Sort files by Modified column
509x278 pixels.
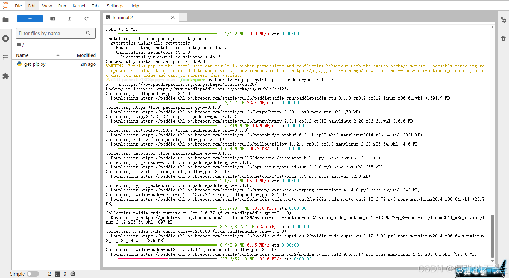[x=86, y=55]
